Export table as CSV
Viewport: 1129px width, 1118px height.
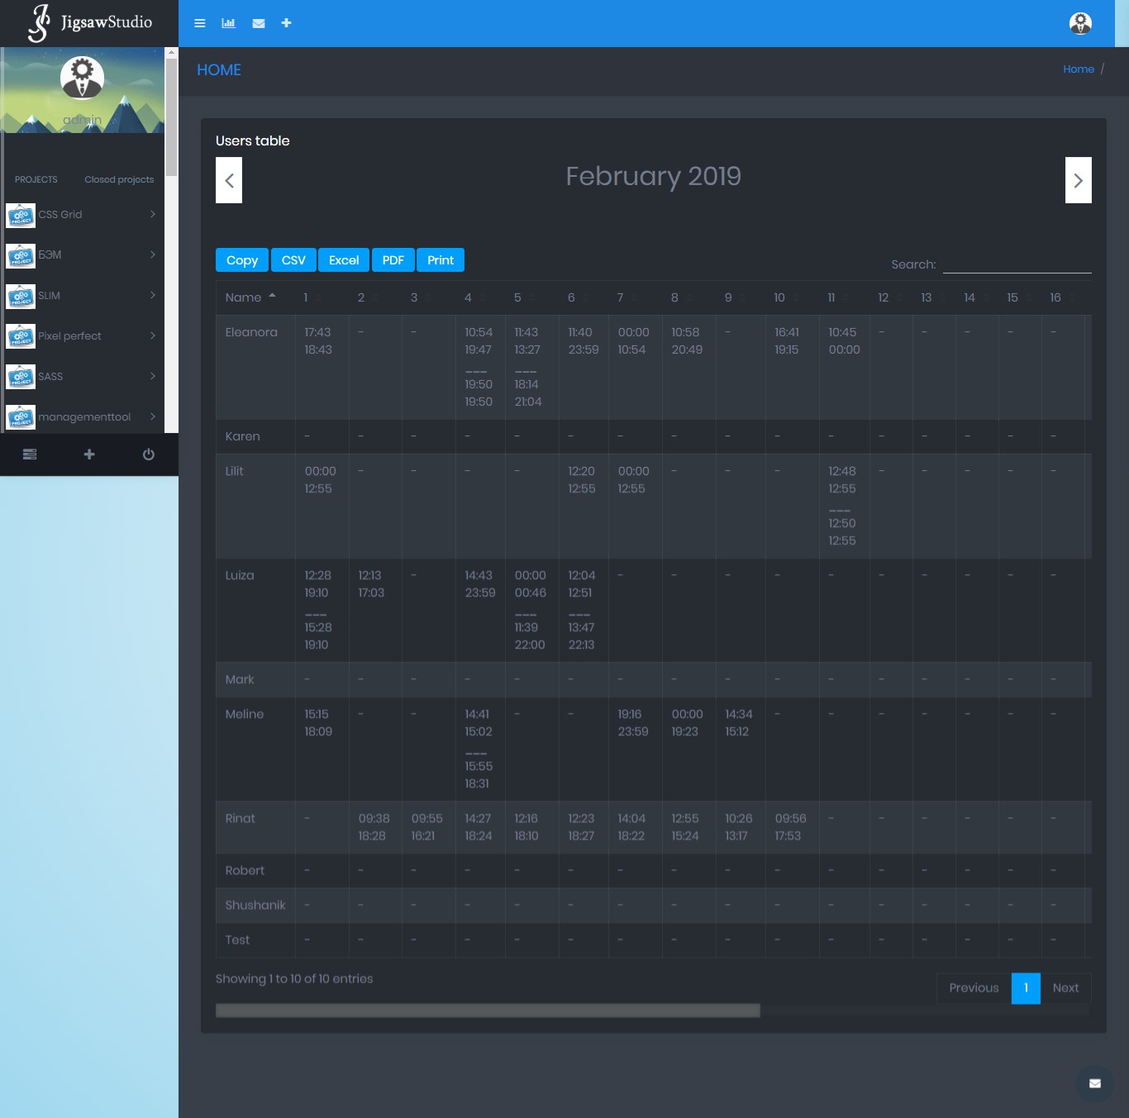pos(293,260)
